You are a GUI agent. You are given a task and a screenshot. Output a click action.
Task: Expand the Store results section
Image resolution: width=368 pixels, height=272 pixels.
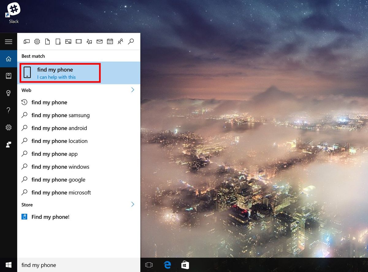[x=132, y=204]
